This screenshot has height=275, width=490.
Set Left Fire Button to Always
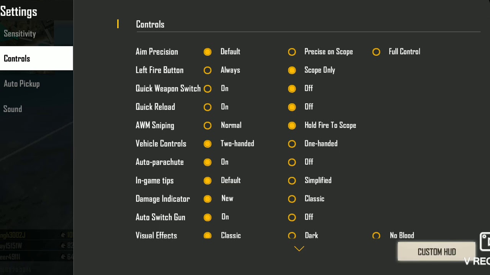(207, 70)
